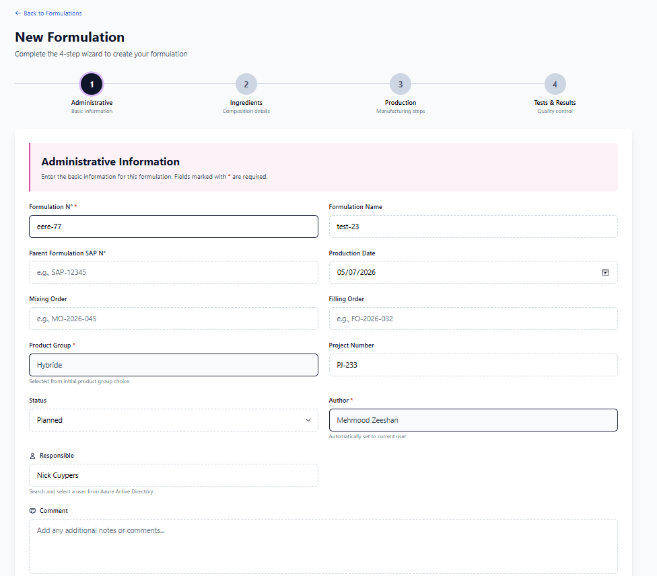Click the Administrative Information heading
Viewport: 657px width, 576px height.
pyautogui.click(x=110, y=161)
